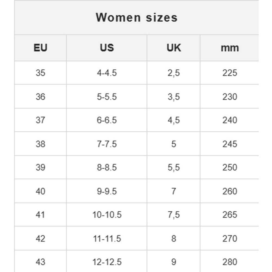This screenshot has height=272, width=272.
Task: Select the EU size 43 cell
Action: [x=41, y=262]
